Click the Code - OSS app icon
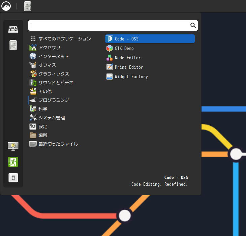The image size is (246, 236). point(110,39)
